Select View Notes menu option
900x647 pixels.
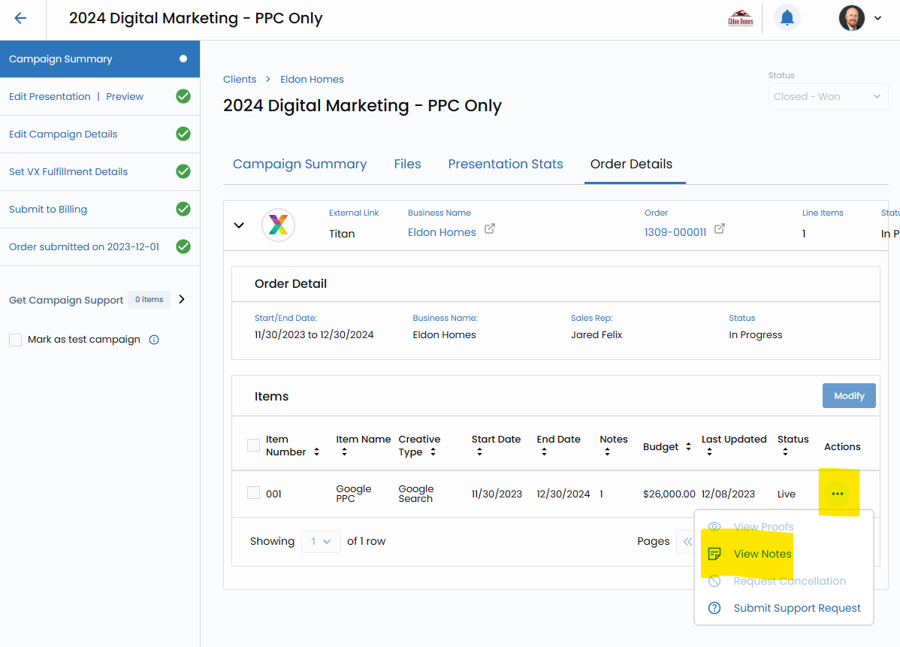762,554
